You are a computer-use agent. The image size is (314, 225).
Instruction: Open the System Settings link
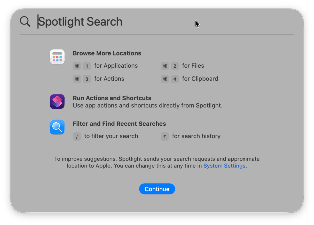(224, 166)
